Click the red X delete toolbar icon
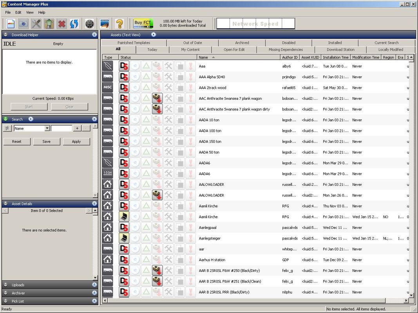Viewport: 418px width, 313px height. click(62, 24)
